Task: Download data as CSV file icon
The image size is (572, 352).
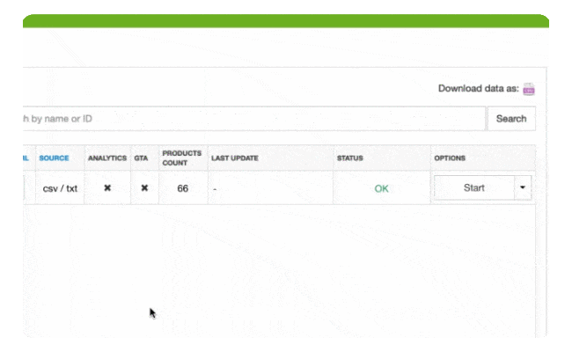Action: point(529,89)
